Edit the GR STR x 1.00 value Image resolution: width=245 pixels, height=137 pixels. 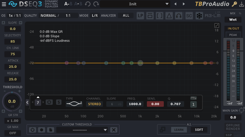click(13, 121)
